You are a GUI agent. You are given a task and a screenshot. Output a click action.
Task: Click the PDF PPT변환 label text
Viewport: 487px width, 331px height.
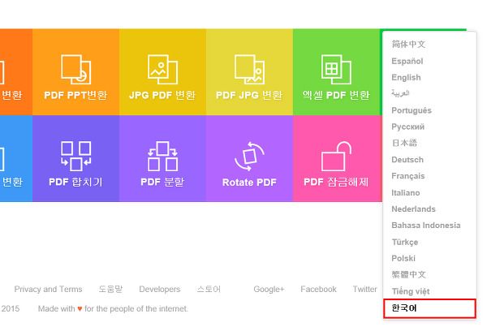(75, 95)
